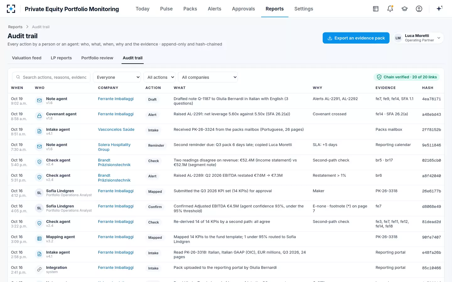This screenshot has width=452, height=282.
Task: Click the app logo in the header
Action: click(x=11, y=9)
